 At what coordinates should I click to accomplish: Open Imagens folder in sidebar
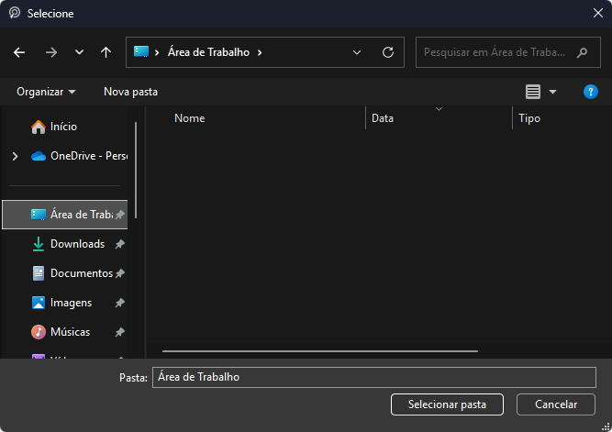click(x=71, y=303)
